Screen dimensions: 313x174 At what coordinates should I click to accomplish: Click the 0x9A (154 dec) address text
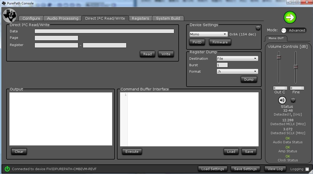point(243,34)
